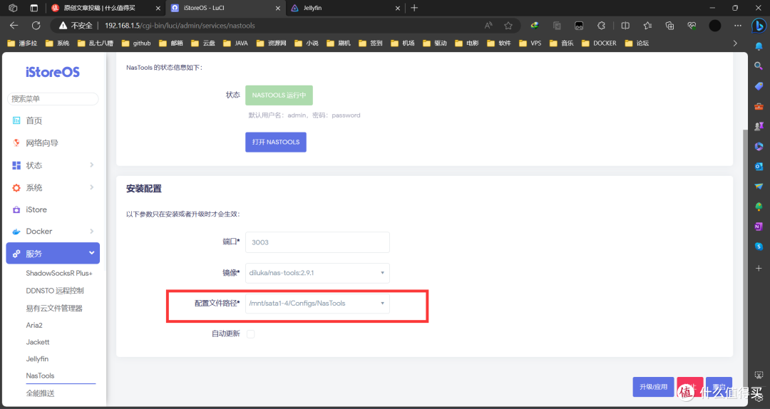Open the VPS bookmark folder
The height and width of the screenshot is (409, 770).
530,43
